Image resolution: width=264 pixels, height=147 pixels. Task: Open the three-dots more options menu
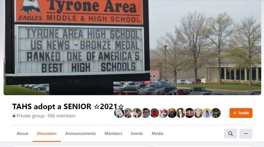click(246, 134)
